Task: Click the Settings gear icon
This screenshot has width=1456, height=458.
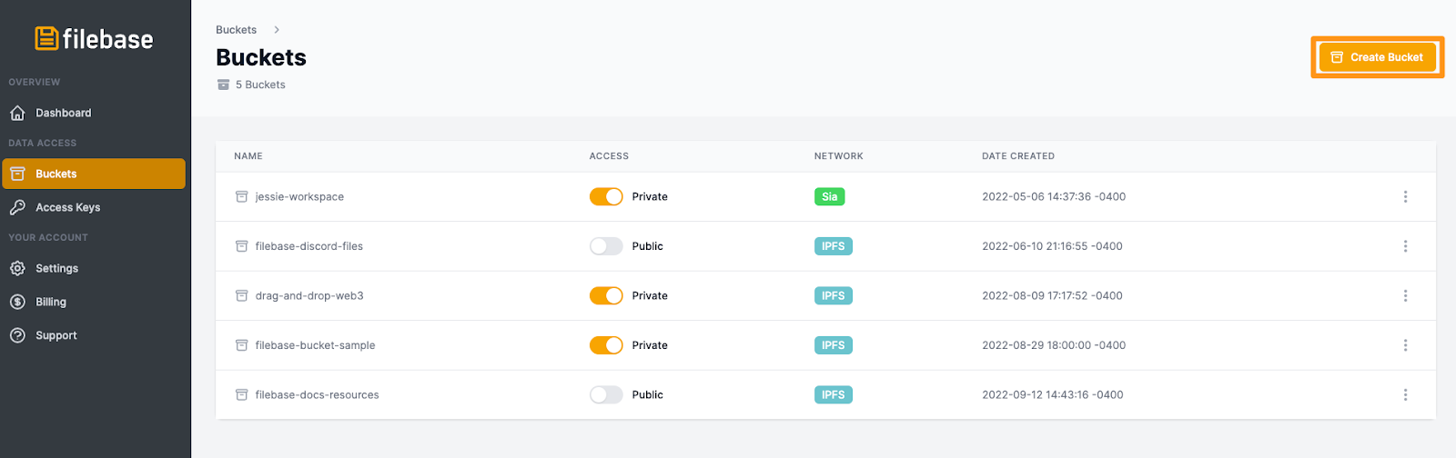Action: pyautogui.click(x=17, y=268)
